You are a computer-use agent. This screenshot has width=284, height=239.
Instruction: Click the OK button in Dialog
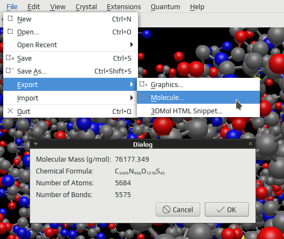227,209
